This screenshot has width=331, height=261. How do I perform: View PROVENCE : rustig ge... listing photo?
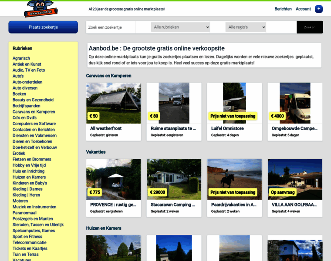click(113, 179)
